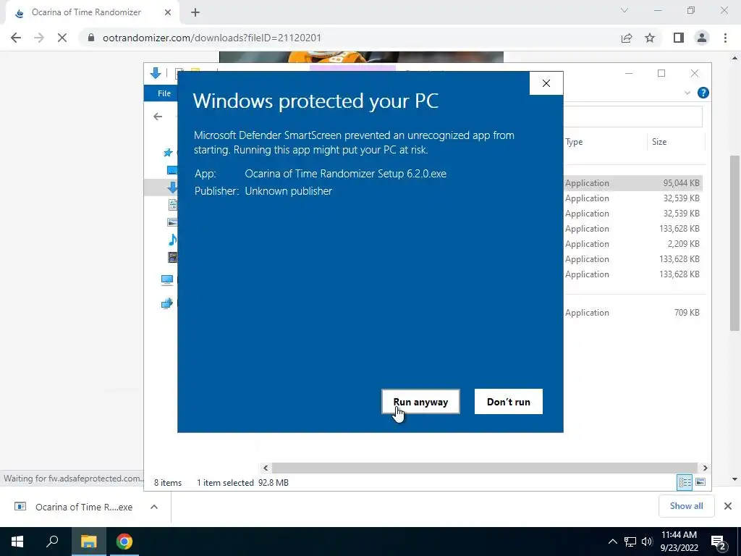Close the Ocarina of Time Randomizer tab
This screenshot has width=741, height=556.
click(168, 13)
